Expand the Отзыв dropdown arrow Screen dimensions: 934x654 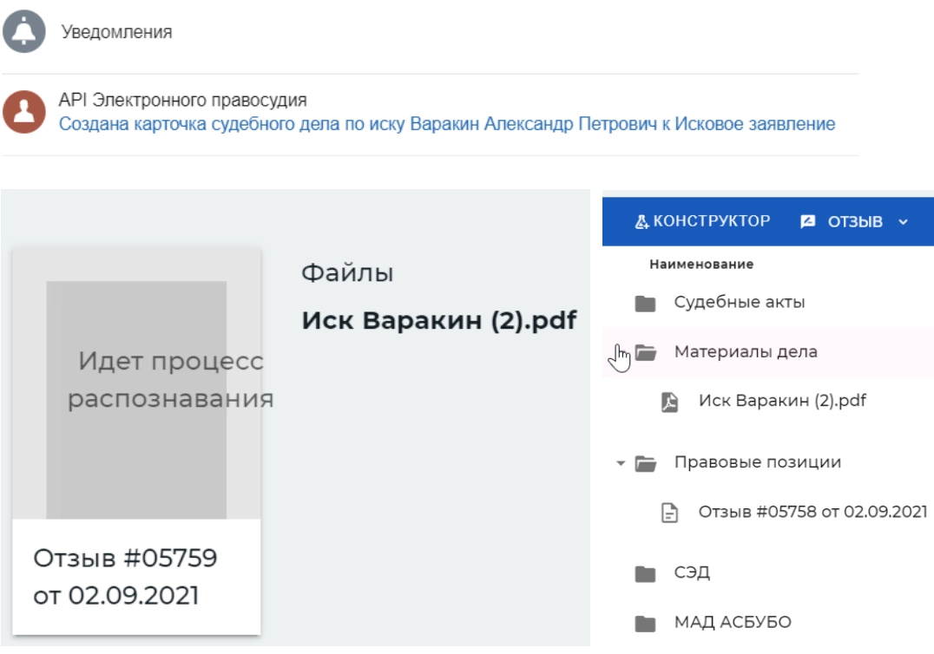[904, 222]
